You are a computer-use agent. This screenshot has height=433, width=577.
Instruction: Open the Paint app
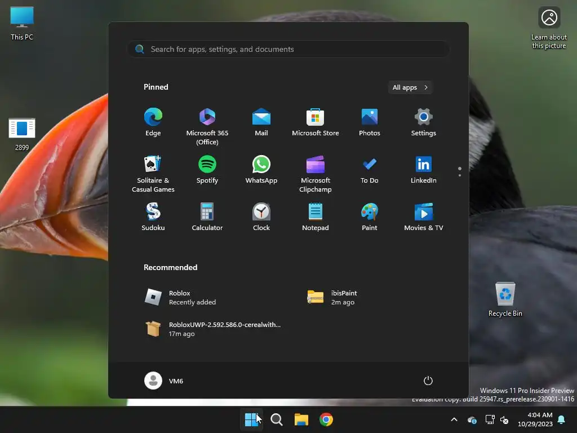click(370, 217)
